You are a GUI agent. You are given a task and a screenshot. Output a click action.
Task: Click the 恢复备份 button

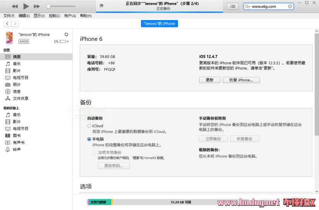tap(244, 139)
